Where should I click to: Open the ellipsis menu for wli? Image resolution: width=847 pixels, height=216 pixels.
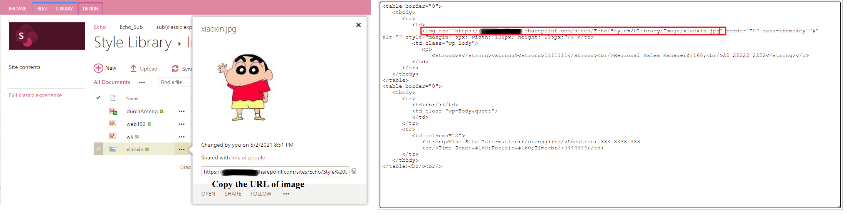click(x=181, y=137)
